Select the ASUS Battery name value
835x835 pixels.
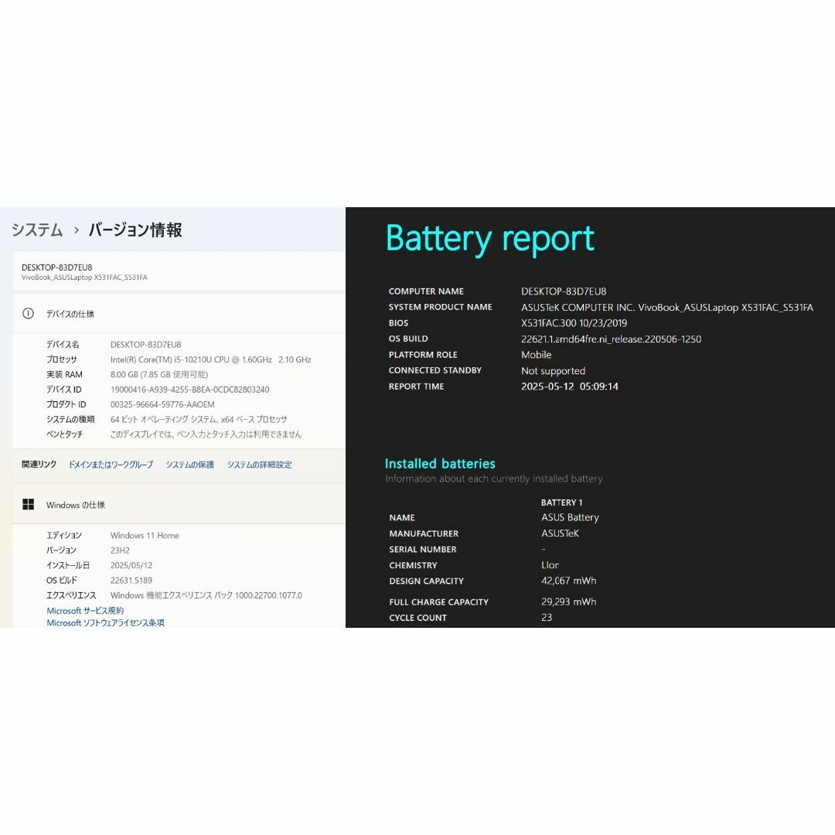click(571, 517)
